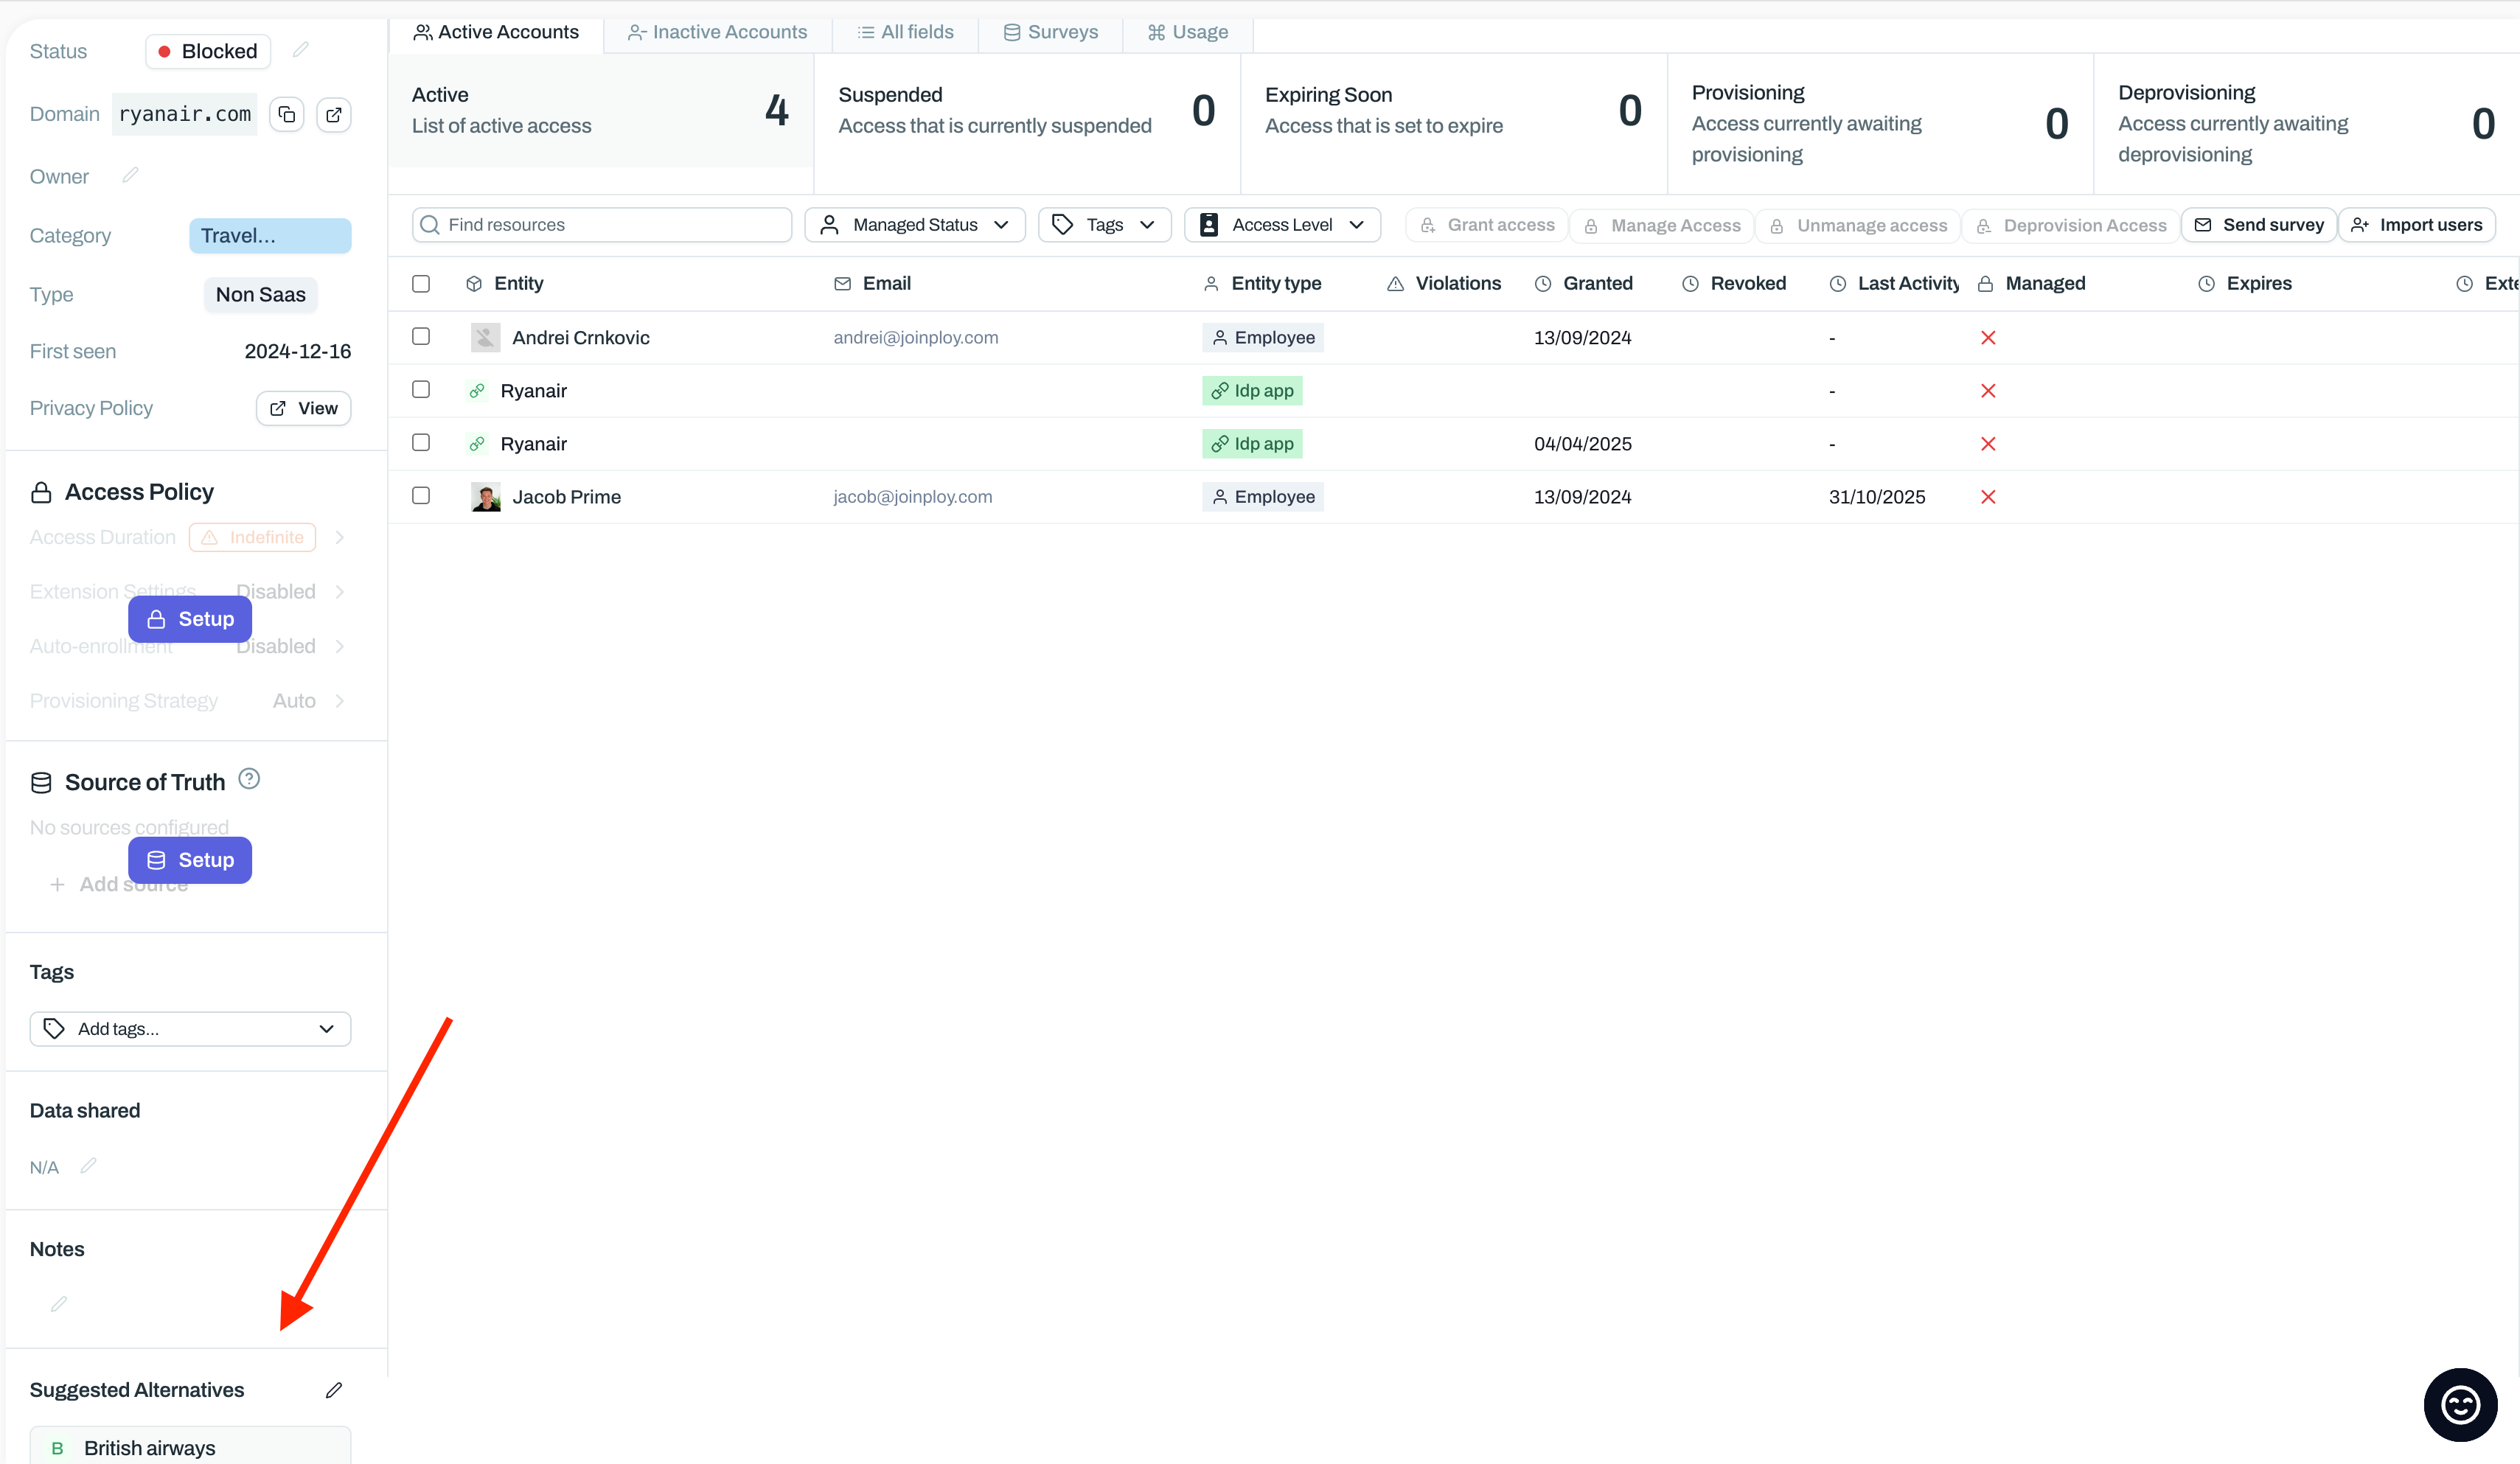Open the ryanair.com domain external link
Image resolution: width=2520 pixels, height=1464 pixels.
pos(334,114)
